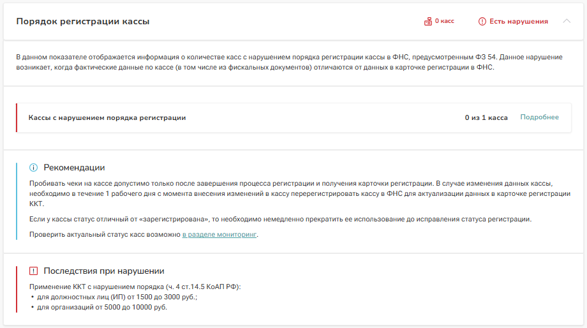Click the paragraph starting with "Пробивать чеки"
The image size is (587, 328).
pos(300,193)
